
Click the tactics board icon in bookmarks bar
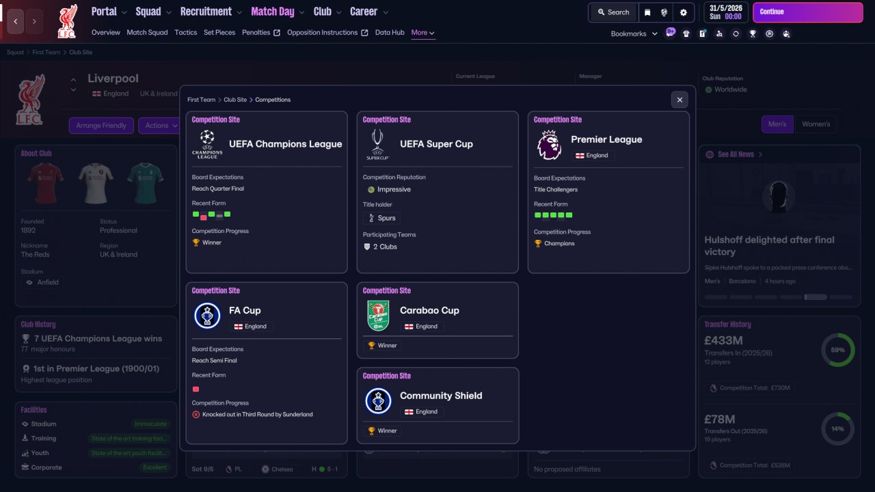(703, 33)
